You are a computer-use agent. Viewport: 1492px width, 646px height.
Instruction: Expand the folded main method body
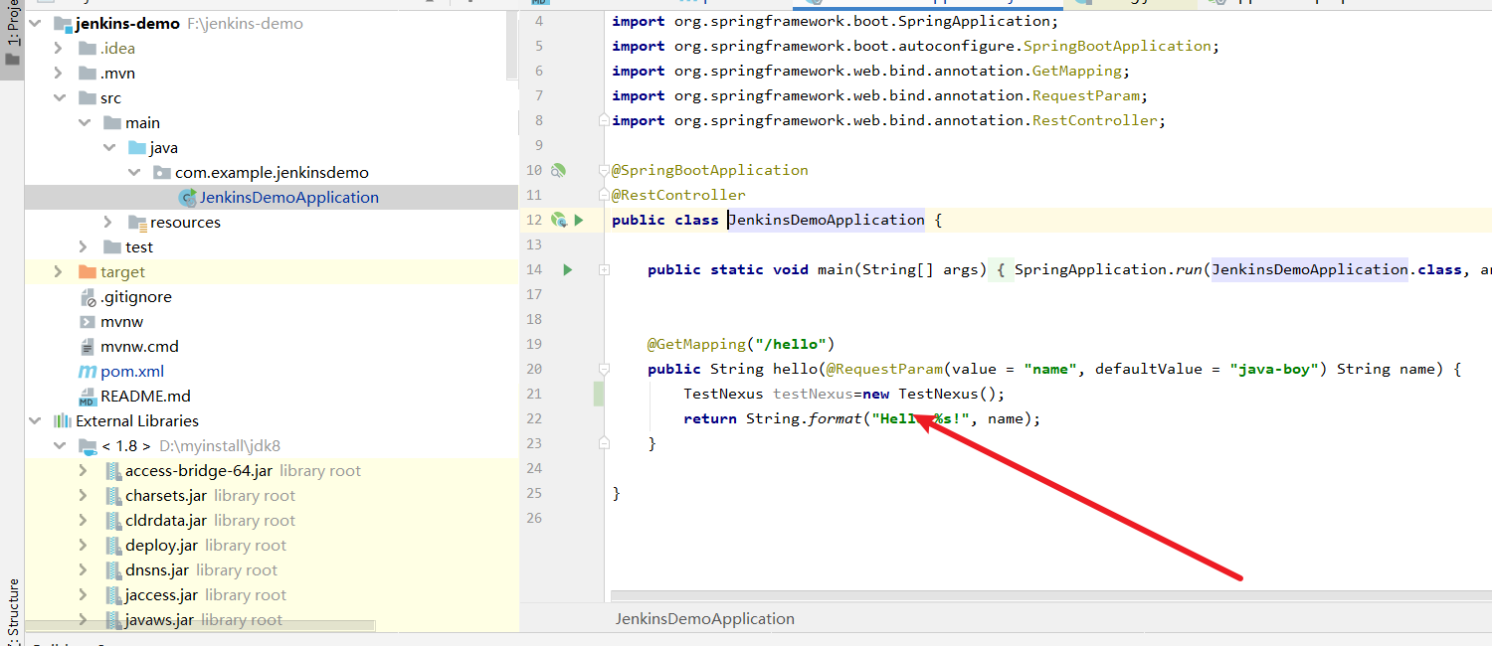[604, 269]
